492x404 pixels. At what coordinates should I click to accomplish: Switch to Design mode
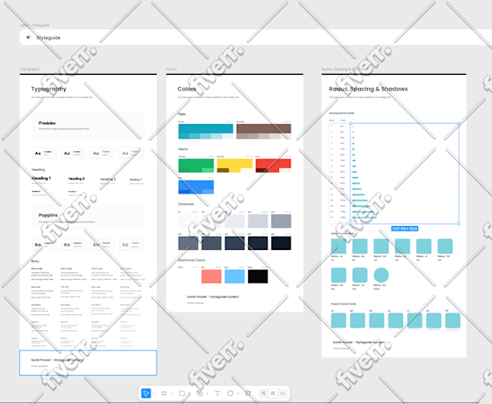coord(273,393)
